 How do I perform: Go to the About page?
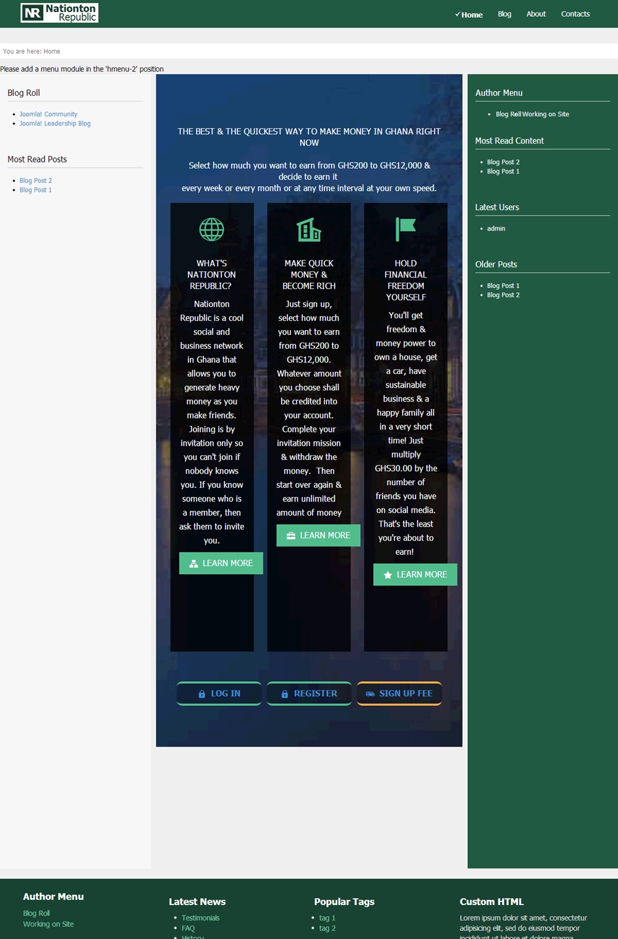pyautogui.click(x=536, y=14)
